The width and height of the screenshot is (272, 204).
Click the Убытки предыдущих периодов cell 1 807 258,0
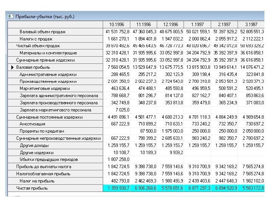coord(117,159)
